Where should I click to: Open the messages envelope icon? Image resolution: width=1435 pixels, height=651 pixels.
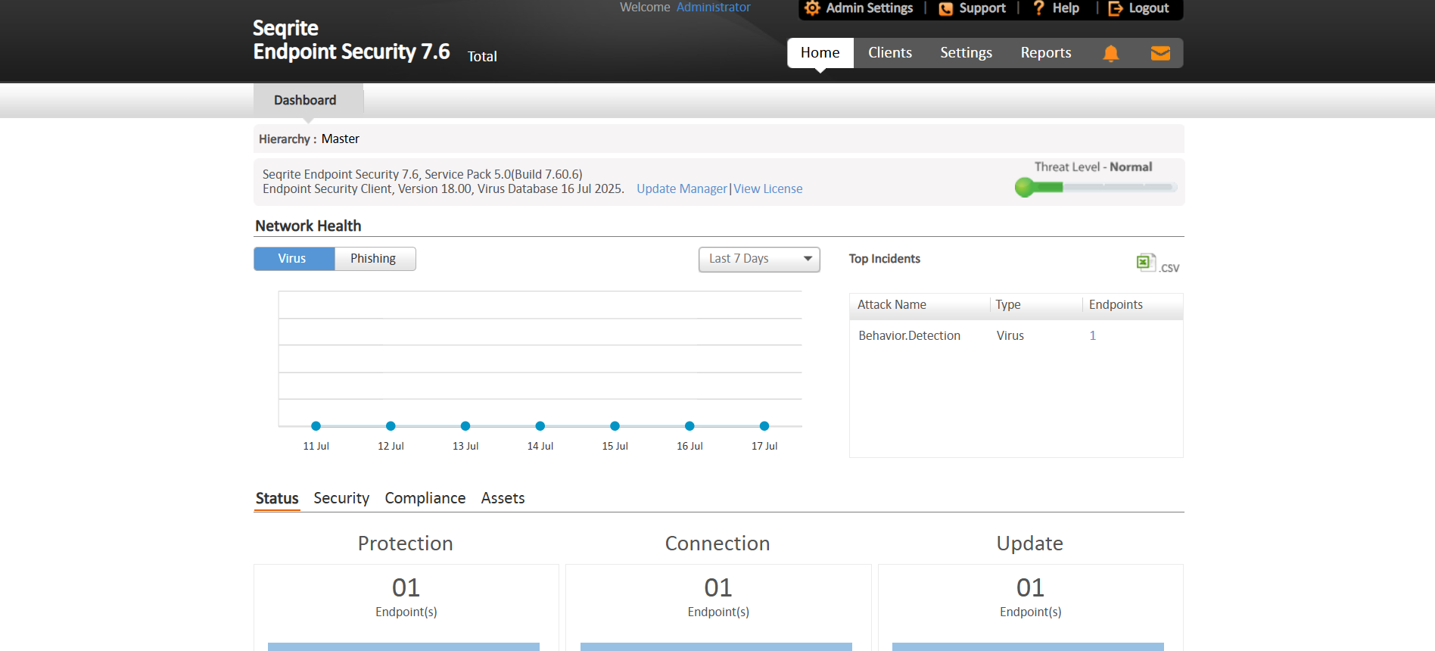tap(1160, 53)
